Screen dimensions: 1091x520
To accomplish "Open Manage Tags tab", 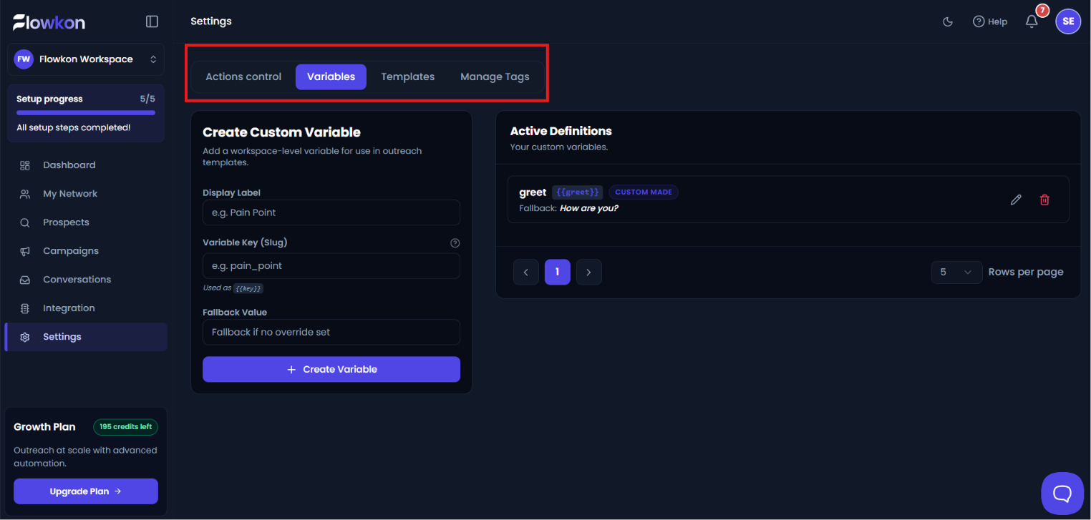I will pyautogui.click(x=495, y=77).
